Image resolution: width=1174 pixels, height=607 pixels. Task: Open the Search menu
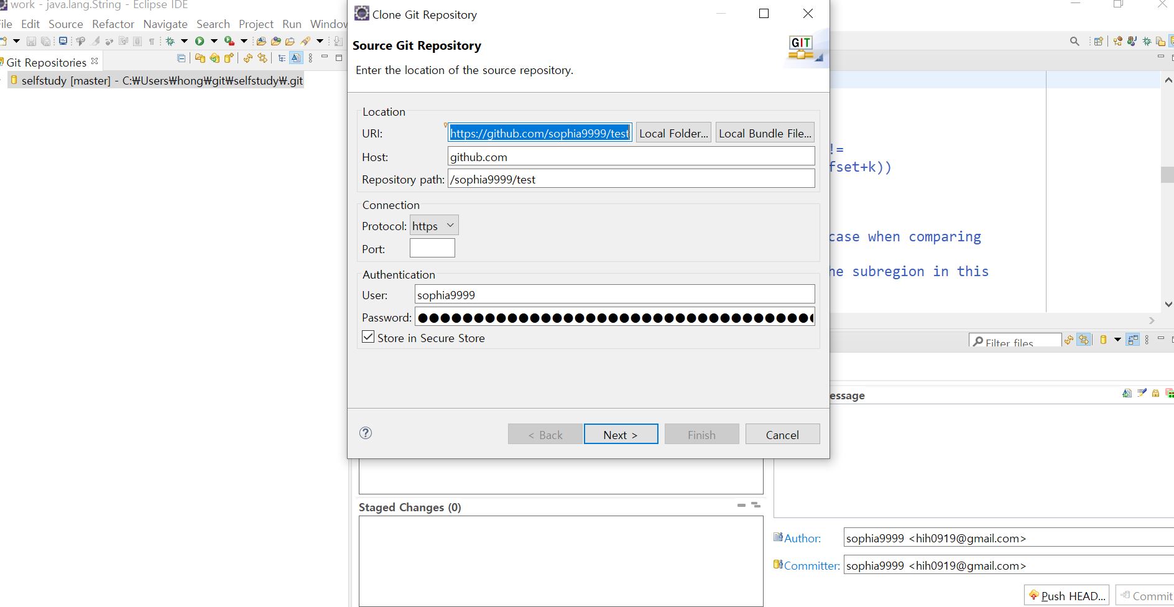[x=213, y=24]
